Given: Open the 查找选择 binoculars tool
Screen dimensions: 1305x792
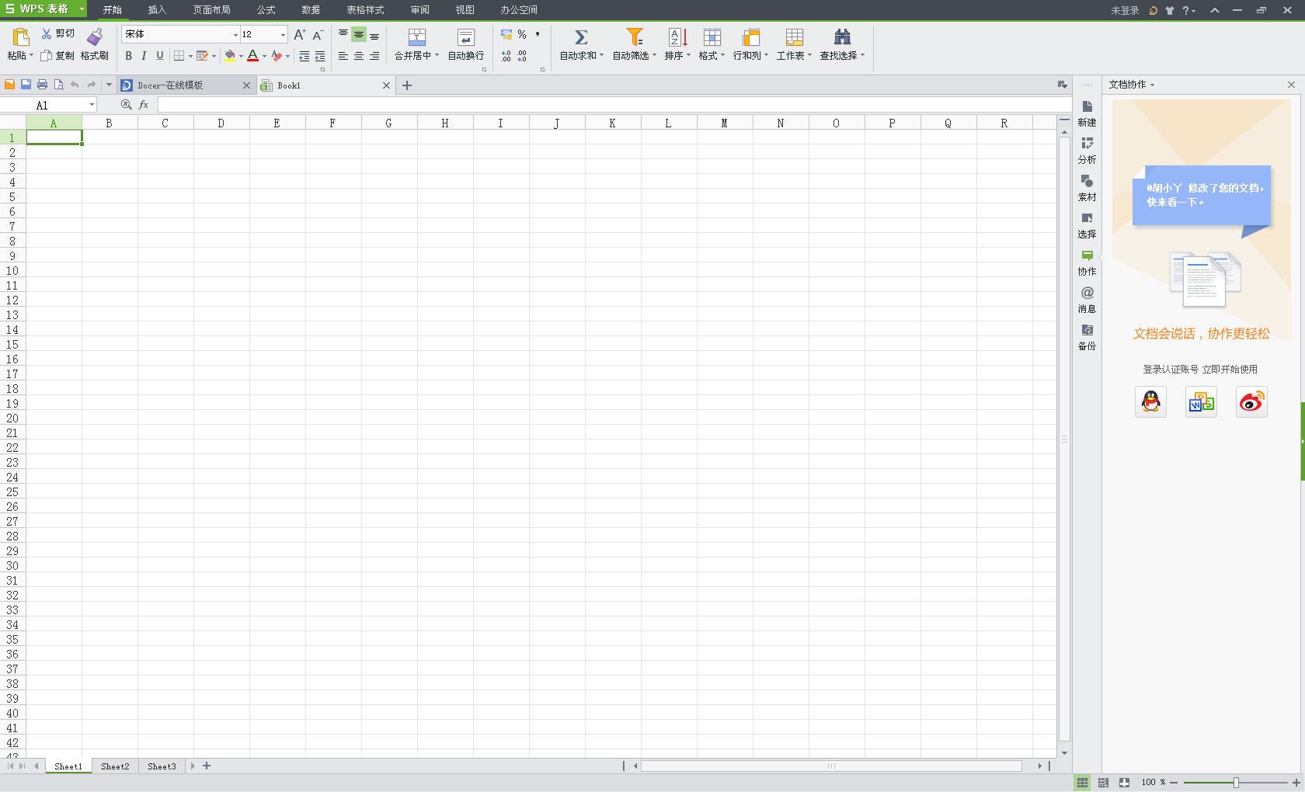Looking at the screenshot, I should [842, 37].
